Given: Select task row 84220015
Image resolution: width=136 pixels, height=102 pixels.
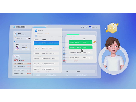Looking at the screenshot, I should (46, 69).
